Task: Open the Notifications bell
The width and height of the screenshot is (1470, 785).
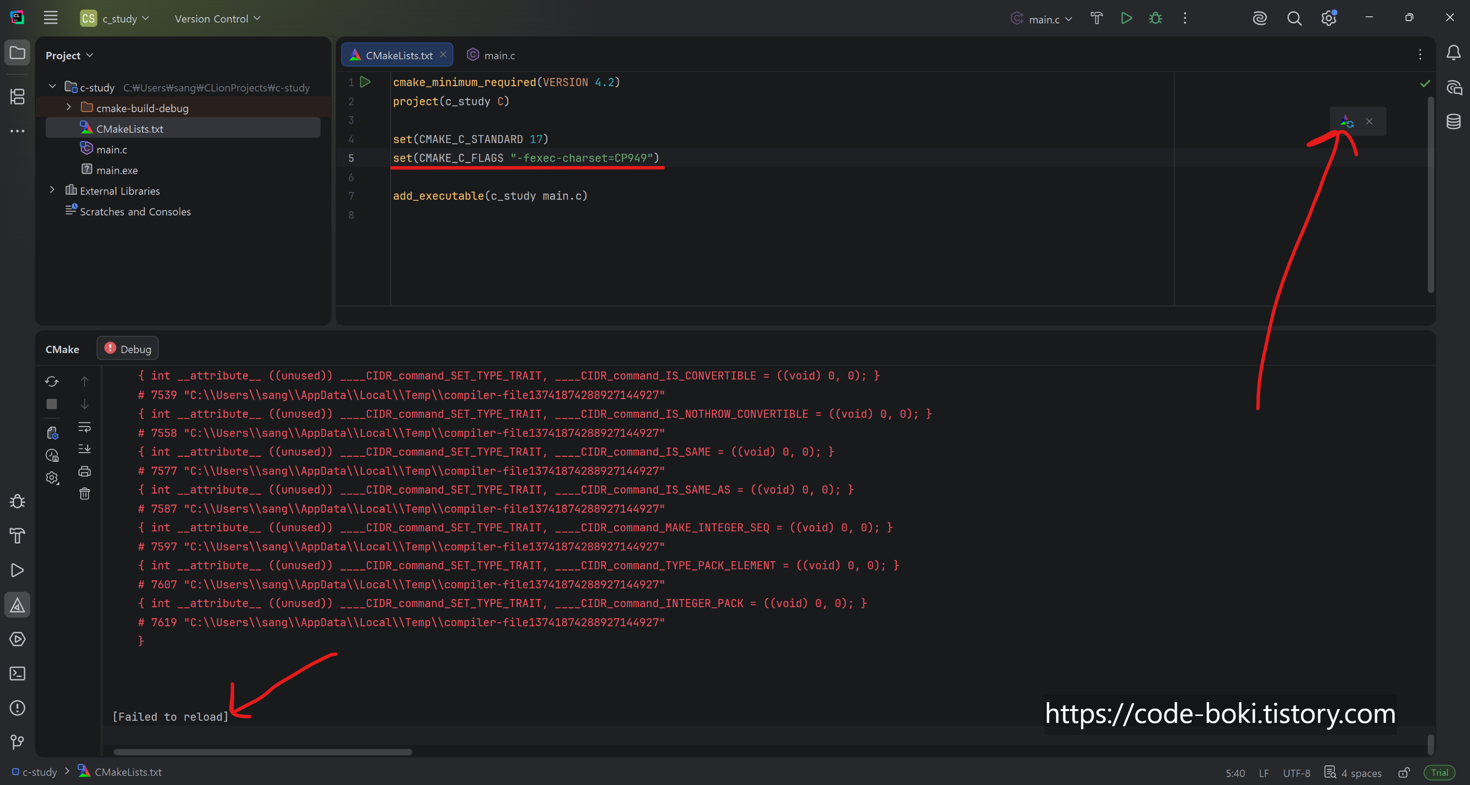Action: pos(1453,53)
